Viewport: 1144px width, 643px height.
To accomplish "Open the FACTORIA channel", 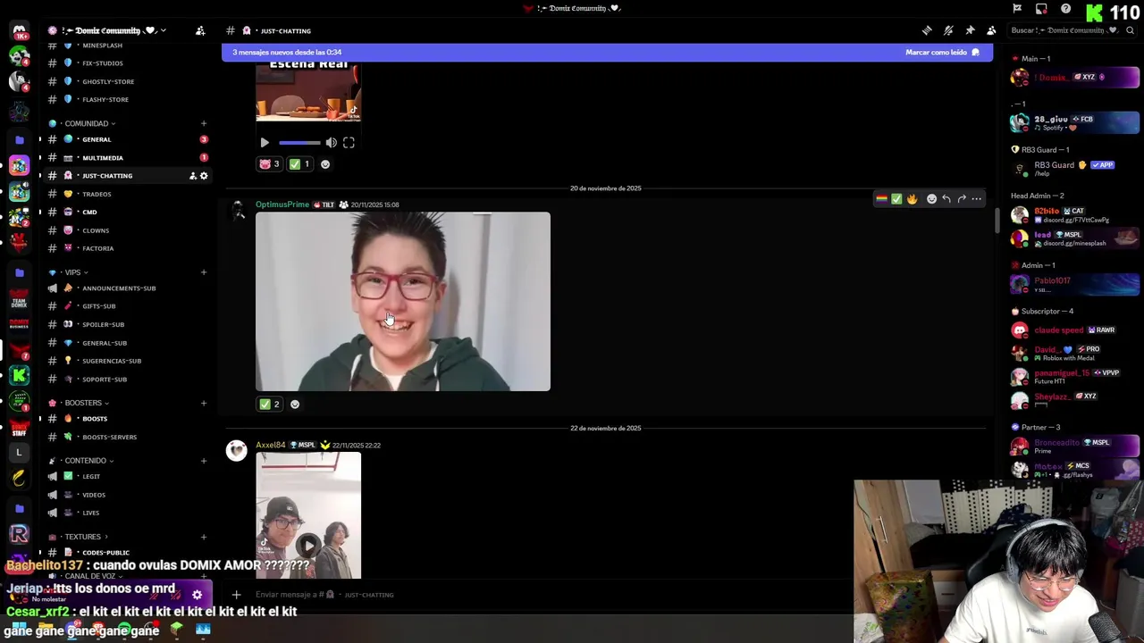I will tap(128, 248).
